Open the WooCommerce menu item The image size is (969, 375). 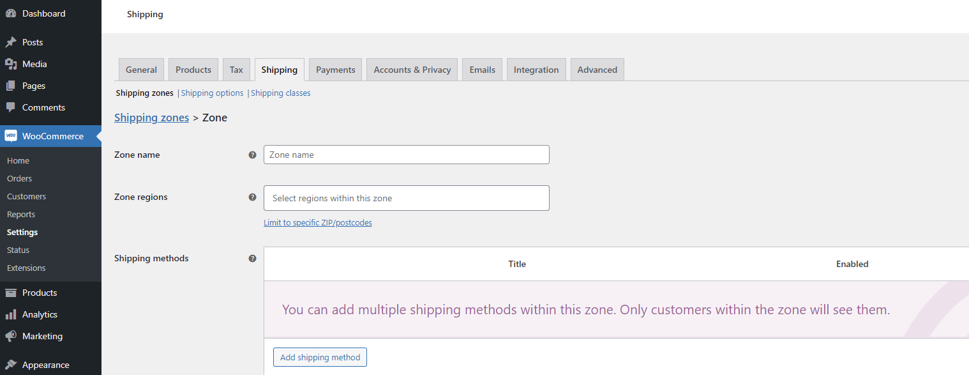tap(50, 136)
